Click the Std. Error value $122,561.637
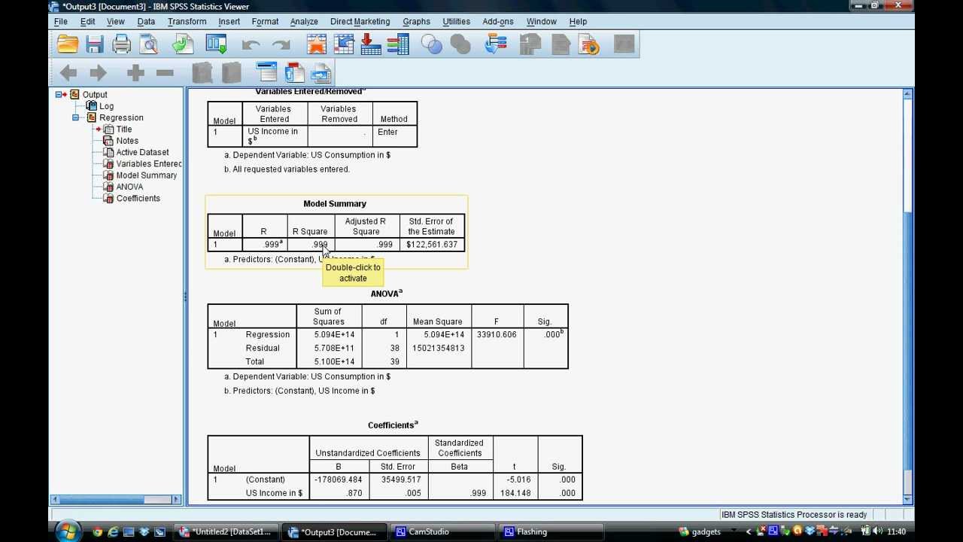Screen dimensions: 963x542 pos(432,245)
